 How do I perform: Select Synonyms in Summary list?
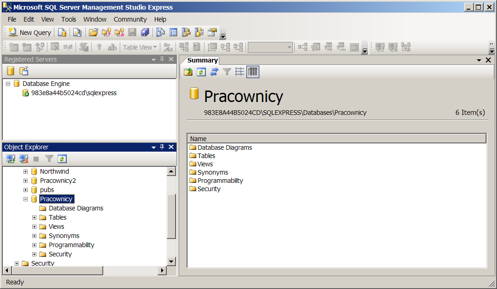[213, 172]
